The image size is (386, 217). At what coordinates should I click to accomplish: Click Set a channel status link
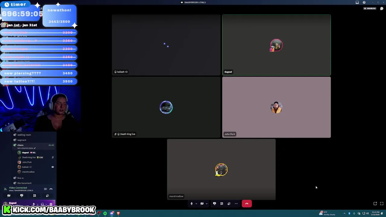pos(27,148)
